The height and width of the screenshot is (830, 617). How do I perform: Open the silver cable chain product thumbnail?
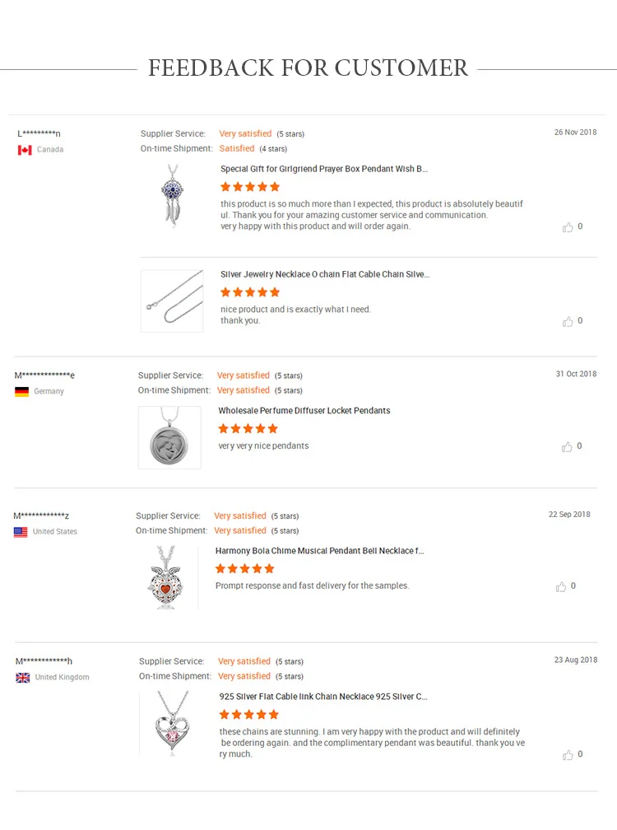(172, 301)
